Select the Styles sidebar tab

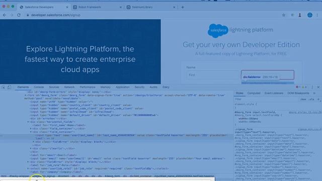coord(239,93)
